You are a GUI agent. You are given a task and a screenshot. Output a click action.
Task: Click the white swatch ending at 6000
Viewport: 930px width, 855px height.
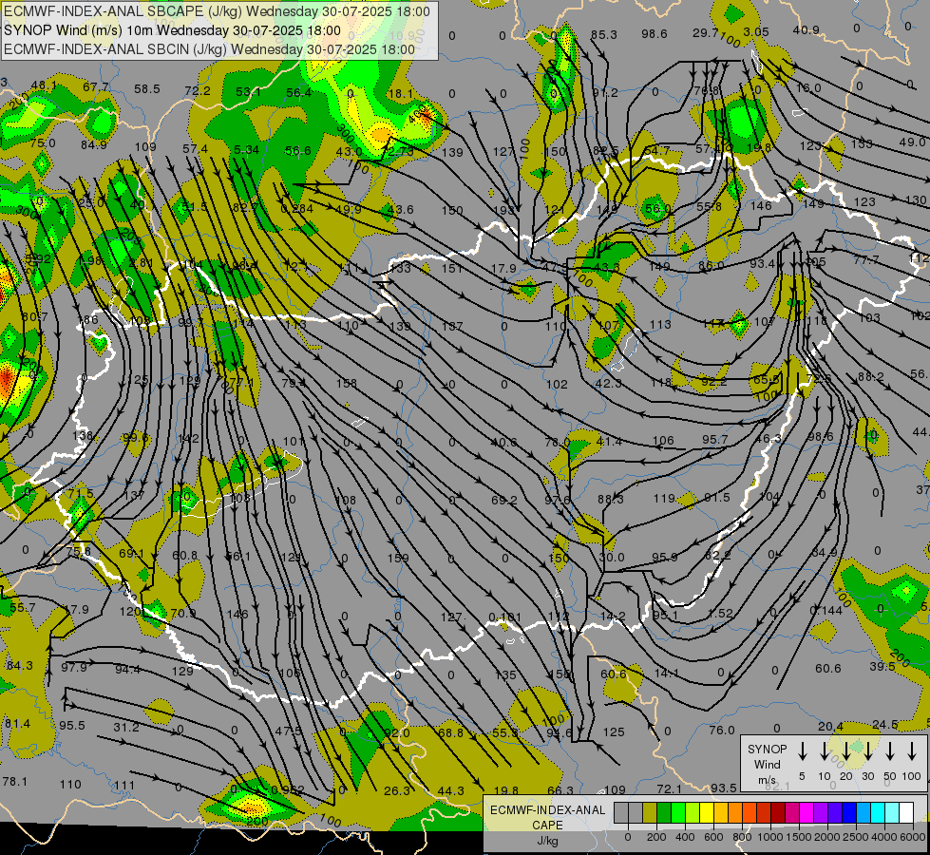[905, 813]
